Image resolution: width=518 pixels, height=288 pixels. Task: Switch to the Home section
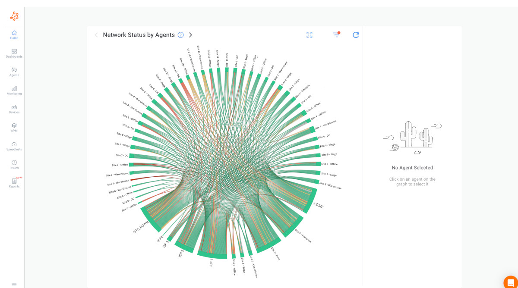[x=14, y=34]
